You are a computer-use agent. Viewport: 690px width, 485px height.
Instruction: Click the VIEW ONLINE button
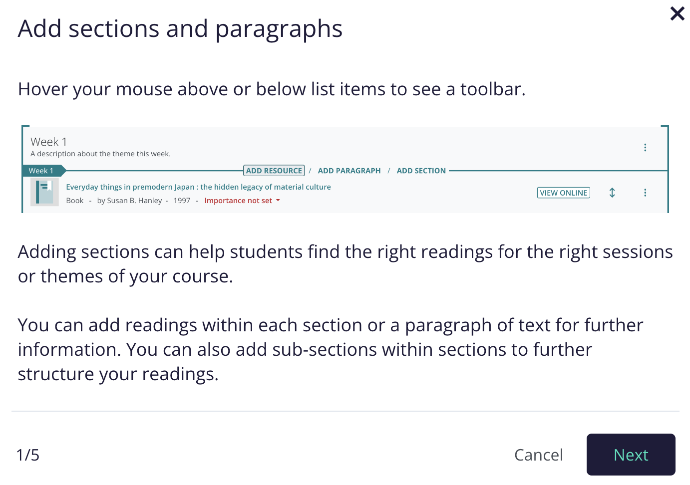563,193
